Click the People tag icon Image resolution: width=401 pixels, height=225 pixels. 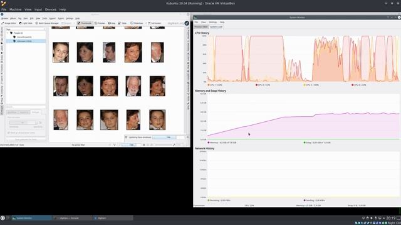(11, 33)
